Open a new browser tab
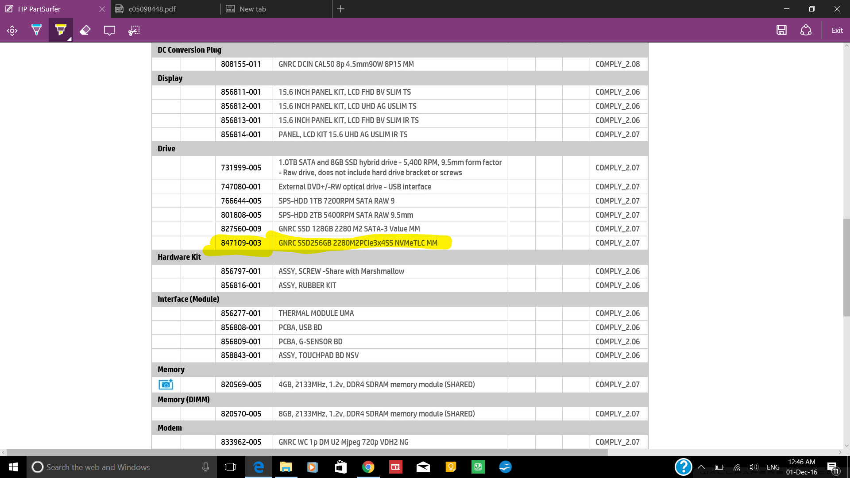The image size is (850, 478). [x=340, y=9]
